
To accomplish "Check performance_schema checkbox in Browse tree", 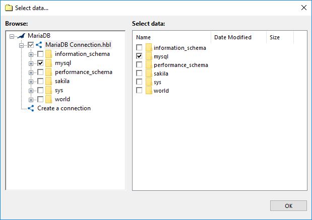I will (40, 72).
